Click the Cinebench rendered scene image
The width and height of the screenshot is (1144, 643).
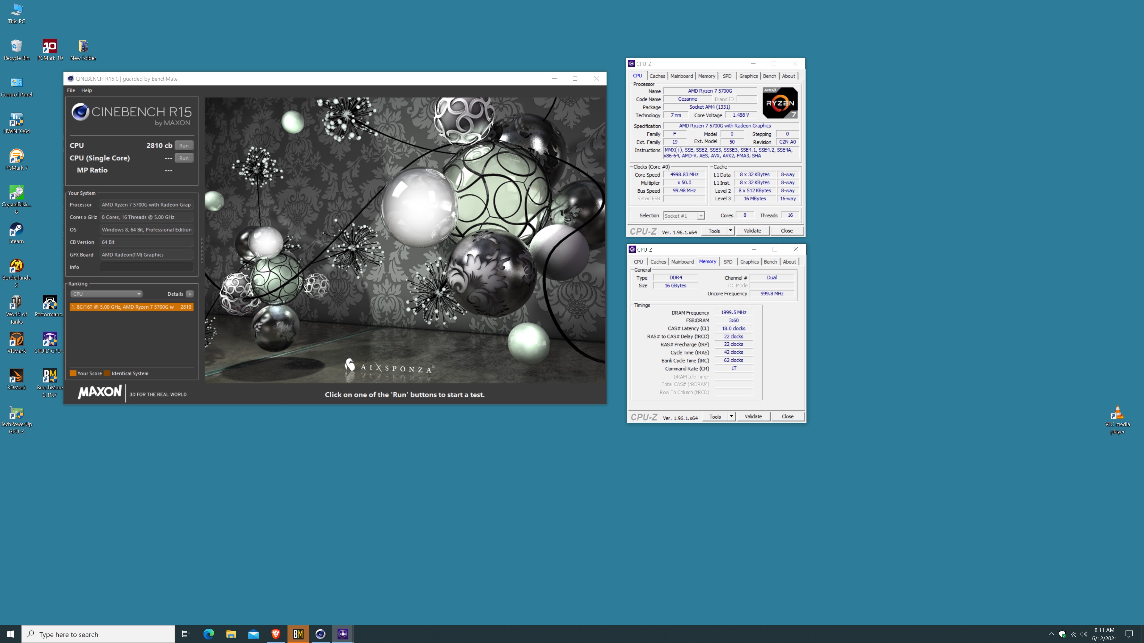coord(405,240)
